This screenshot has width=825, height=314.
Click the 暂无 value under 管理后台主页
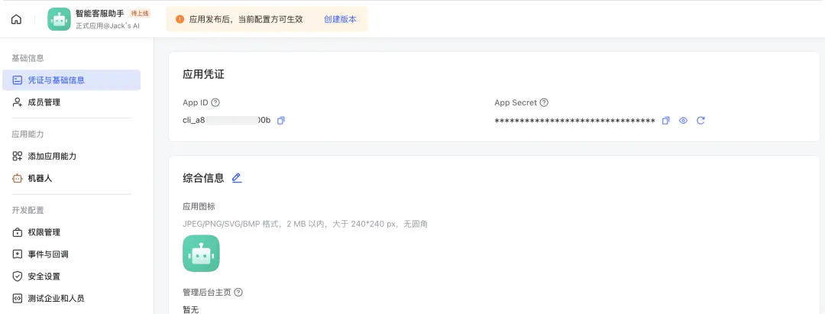(190, 309)
